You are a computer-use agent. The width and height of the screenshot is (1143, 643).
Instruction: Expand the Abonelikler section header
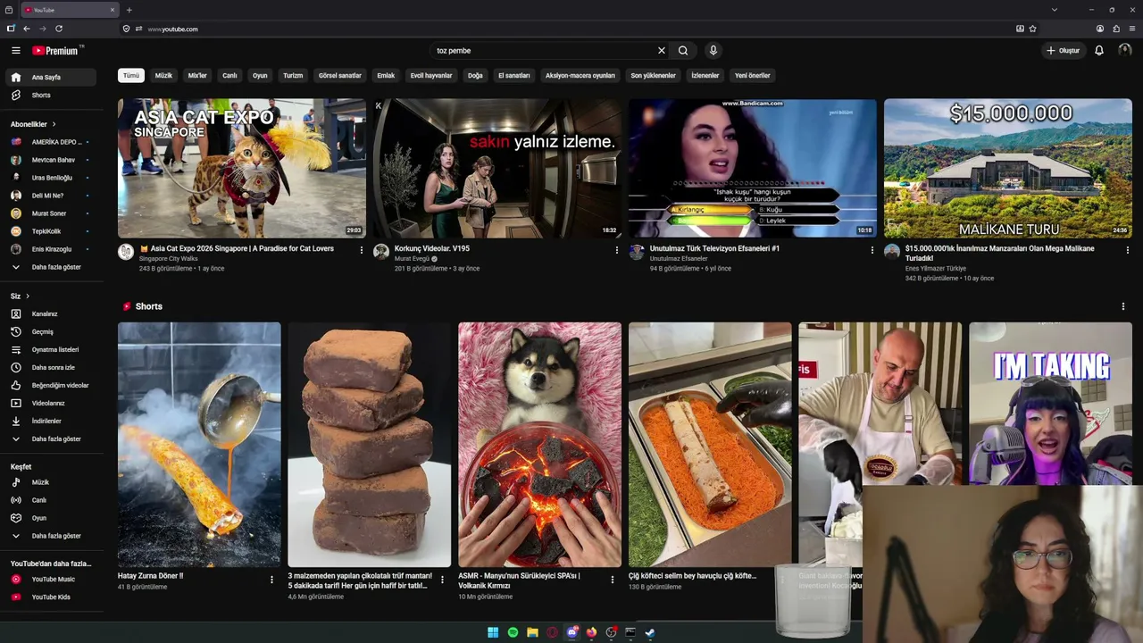coord(33,124)
